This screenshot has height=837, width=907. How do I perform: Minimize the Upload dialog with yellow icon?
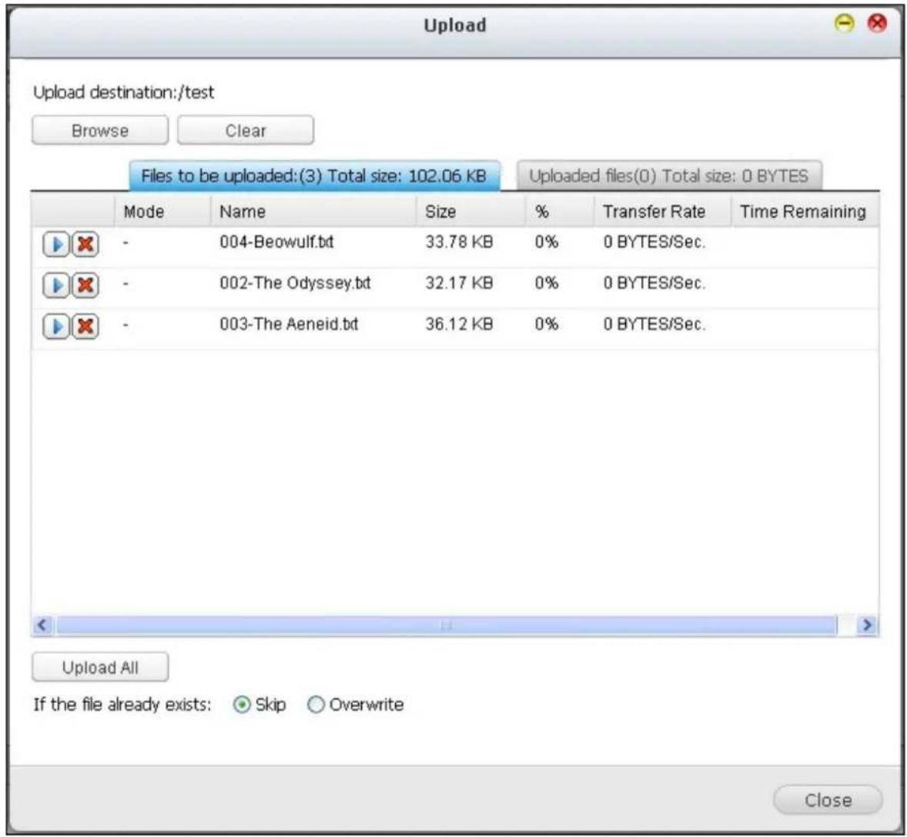coord(845,24)
